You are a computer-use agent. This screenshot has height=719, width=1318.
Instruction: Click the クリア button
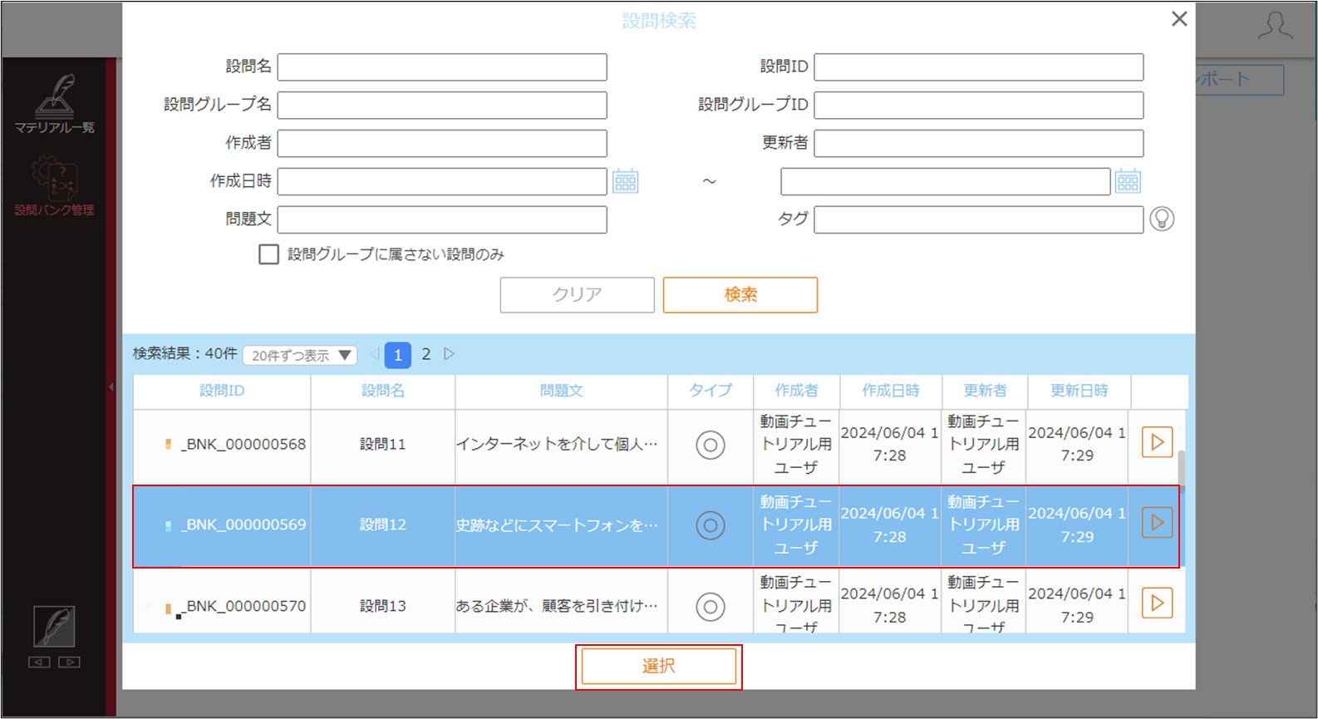(x=578, y=294)
